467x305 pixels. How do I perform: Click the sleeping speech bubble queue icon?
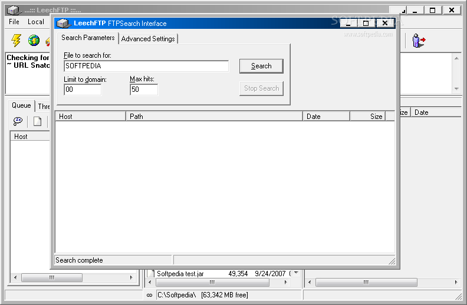point(18,121)
